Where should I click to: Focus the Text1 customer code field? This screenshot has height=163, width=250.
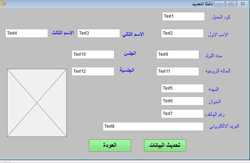click(x=183, y=17)
